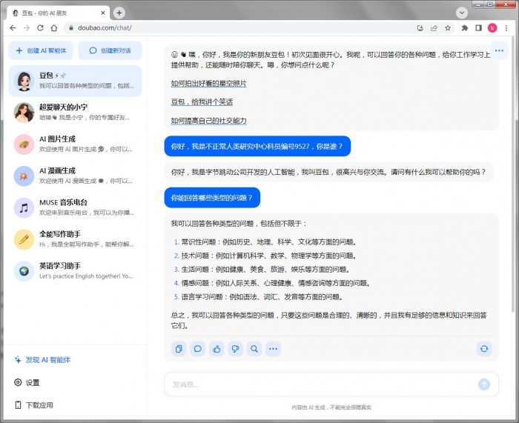Image resolution: width=519 pixels, height=423 pixels.
Task: Click the browser home icon
Action: (54, 28)
